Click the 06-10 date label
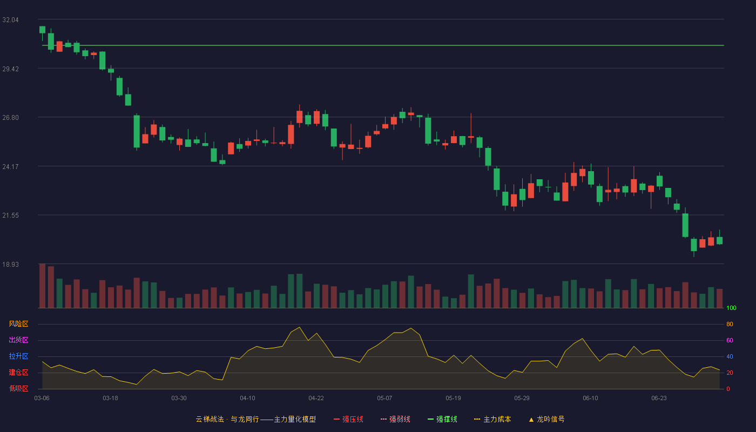The height and width of the screenshot is (432, 756). click(x=590, y=398)
